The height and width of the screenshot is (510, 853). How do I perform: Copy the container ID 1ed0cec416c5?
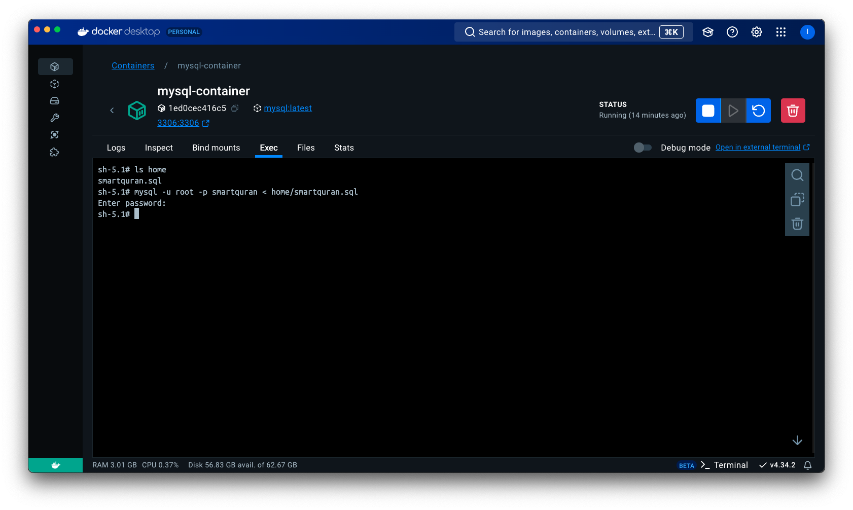click(235, 108)
